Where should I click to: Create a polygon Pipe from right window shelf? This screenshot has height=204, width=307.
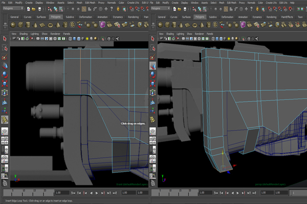(209, 25)
